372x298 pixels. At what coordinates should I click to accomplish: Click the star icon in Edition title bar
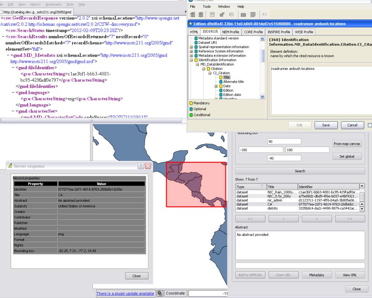pyautogui.click(x=190, y=24)
